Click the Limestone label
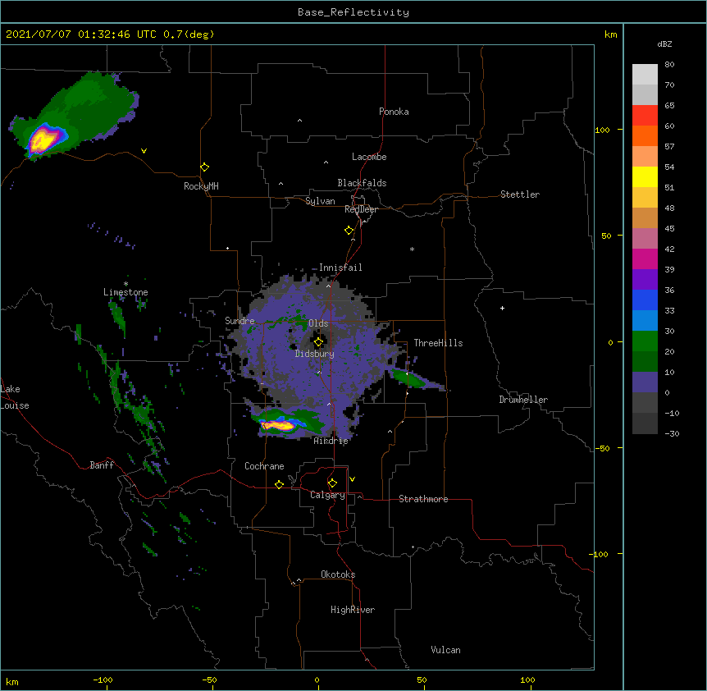 (x=125, y=292)
